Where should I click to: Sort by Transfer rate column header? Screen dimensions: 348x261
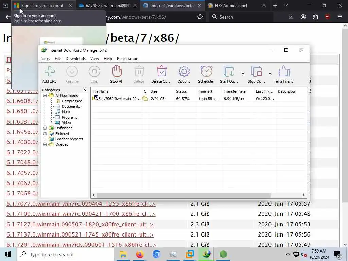[x=238, y=91]
